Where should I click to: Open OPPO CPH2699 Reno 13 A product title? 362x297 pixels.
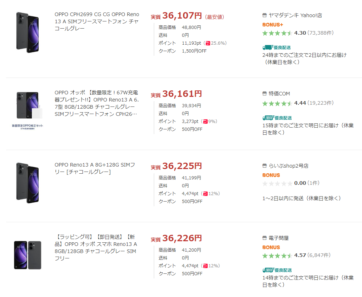click(96, 21)
